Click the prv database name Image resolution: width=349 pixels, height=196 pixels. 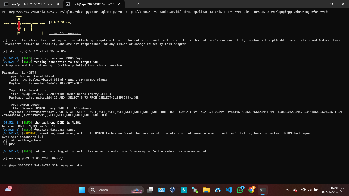pos(12,144)
